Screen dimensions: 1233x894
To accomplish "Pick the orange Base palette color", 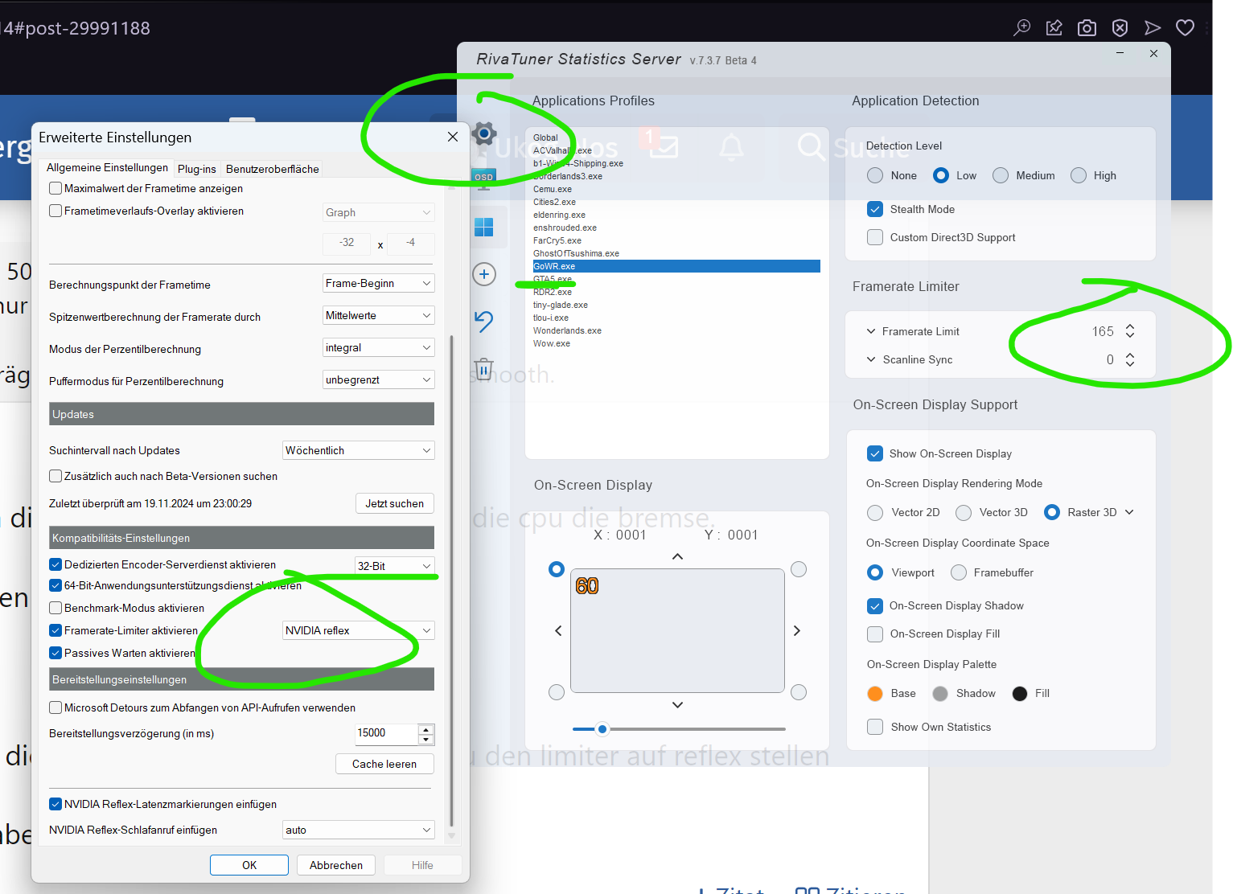I will pyautogui.click(x=875, y=694).
